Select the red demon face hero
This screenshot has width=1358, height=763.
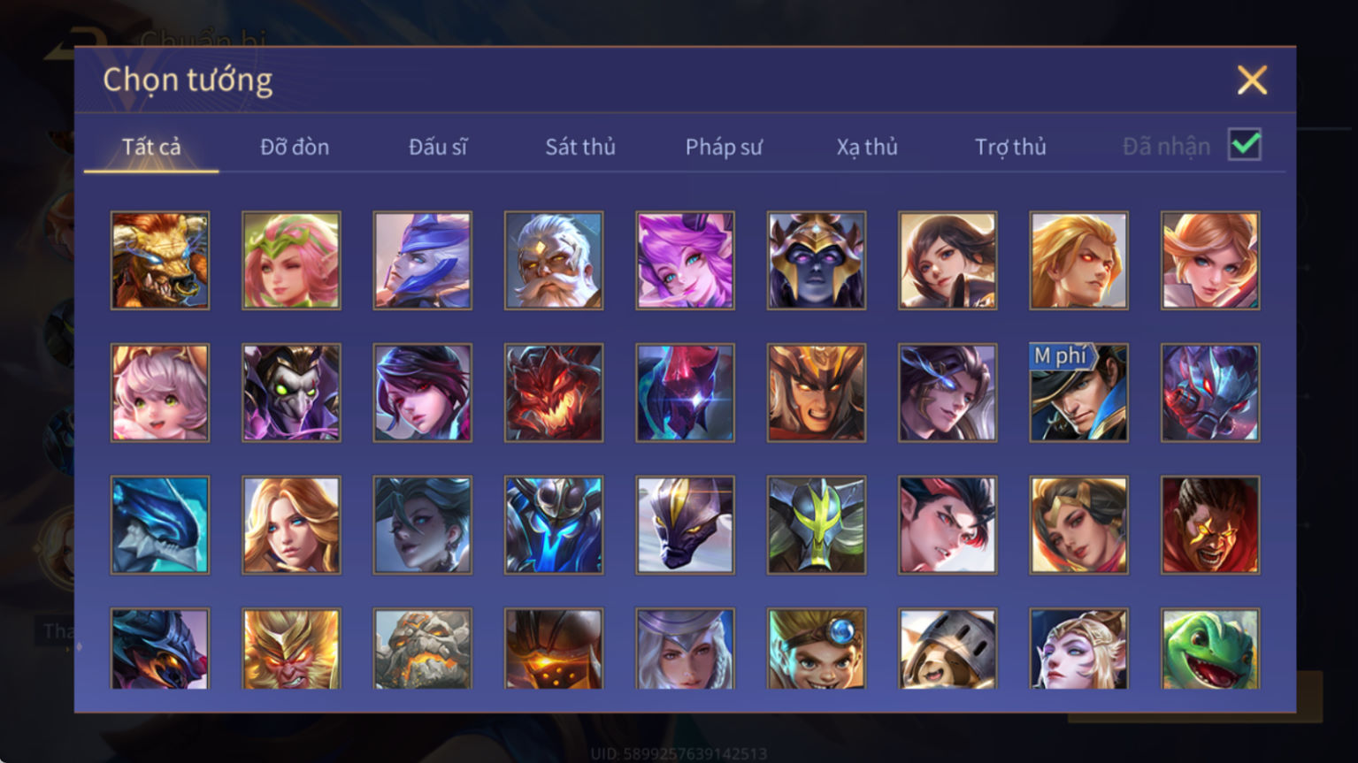click(554, 393)
